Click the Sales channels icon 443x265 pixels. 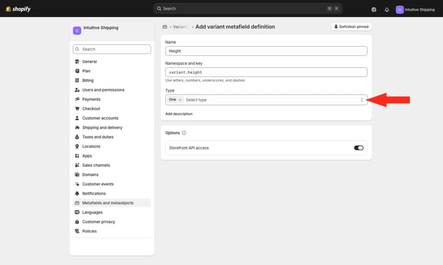[x=77, y=165]
